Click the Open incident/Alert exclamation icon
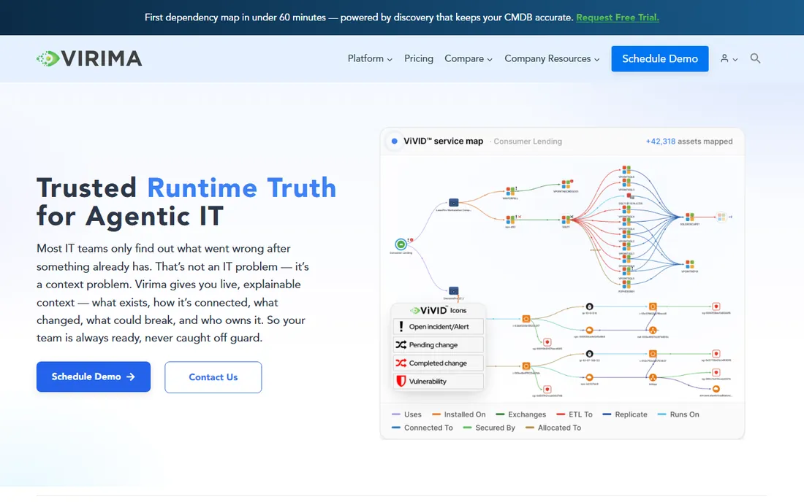 [x=401, y=326]
